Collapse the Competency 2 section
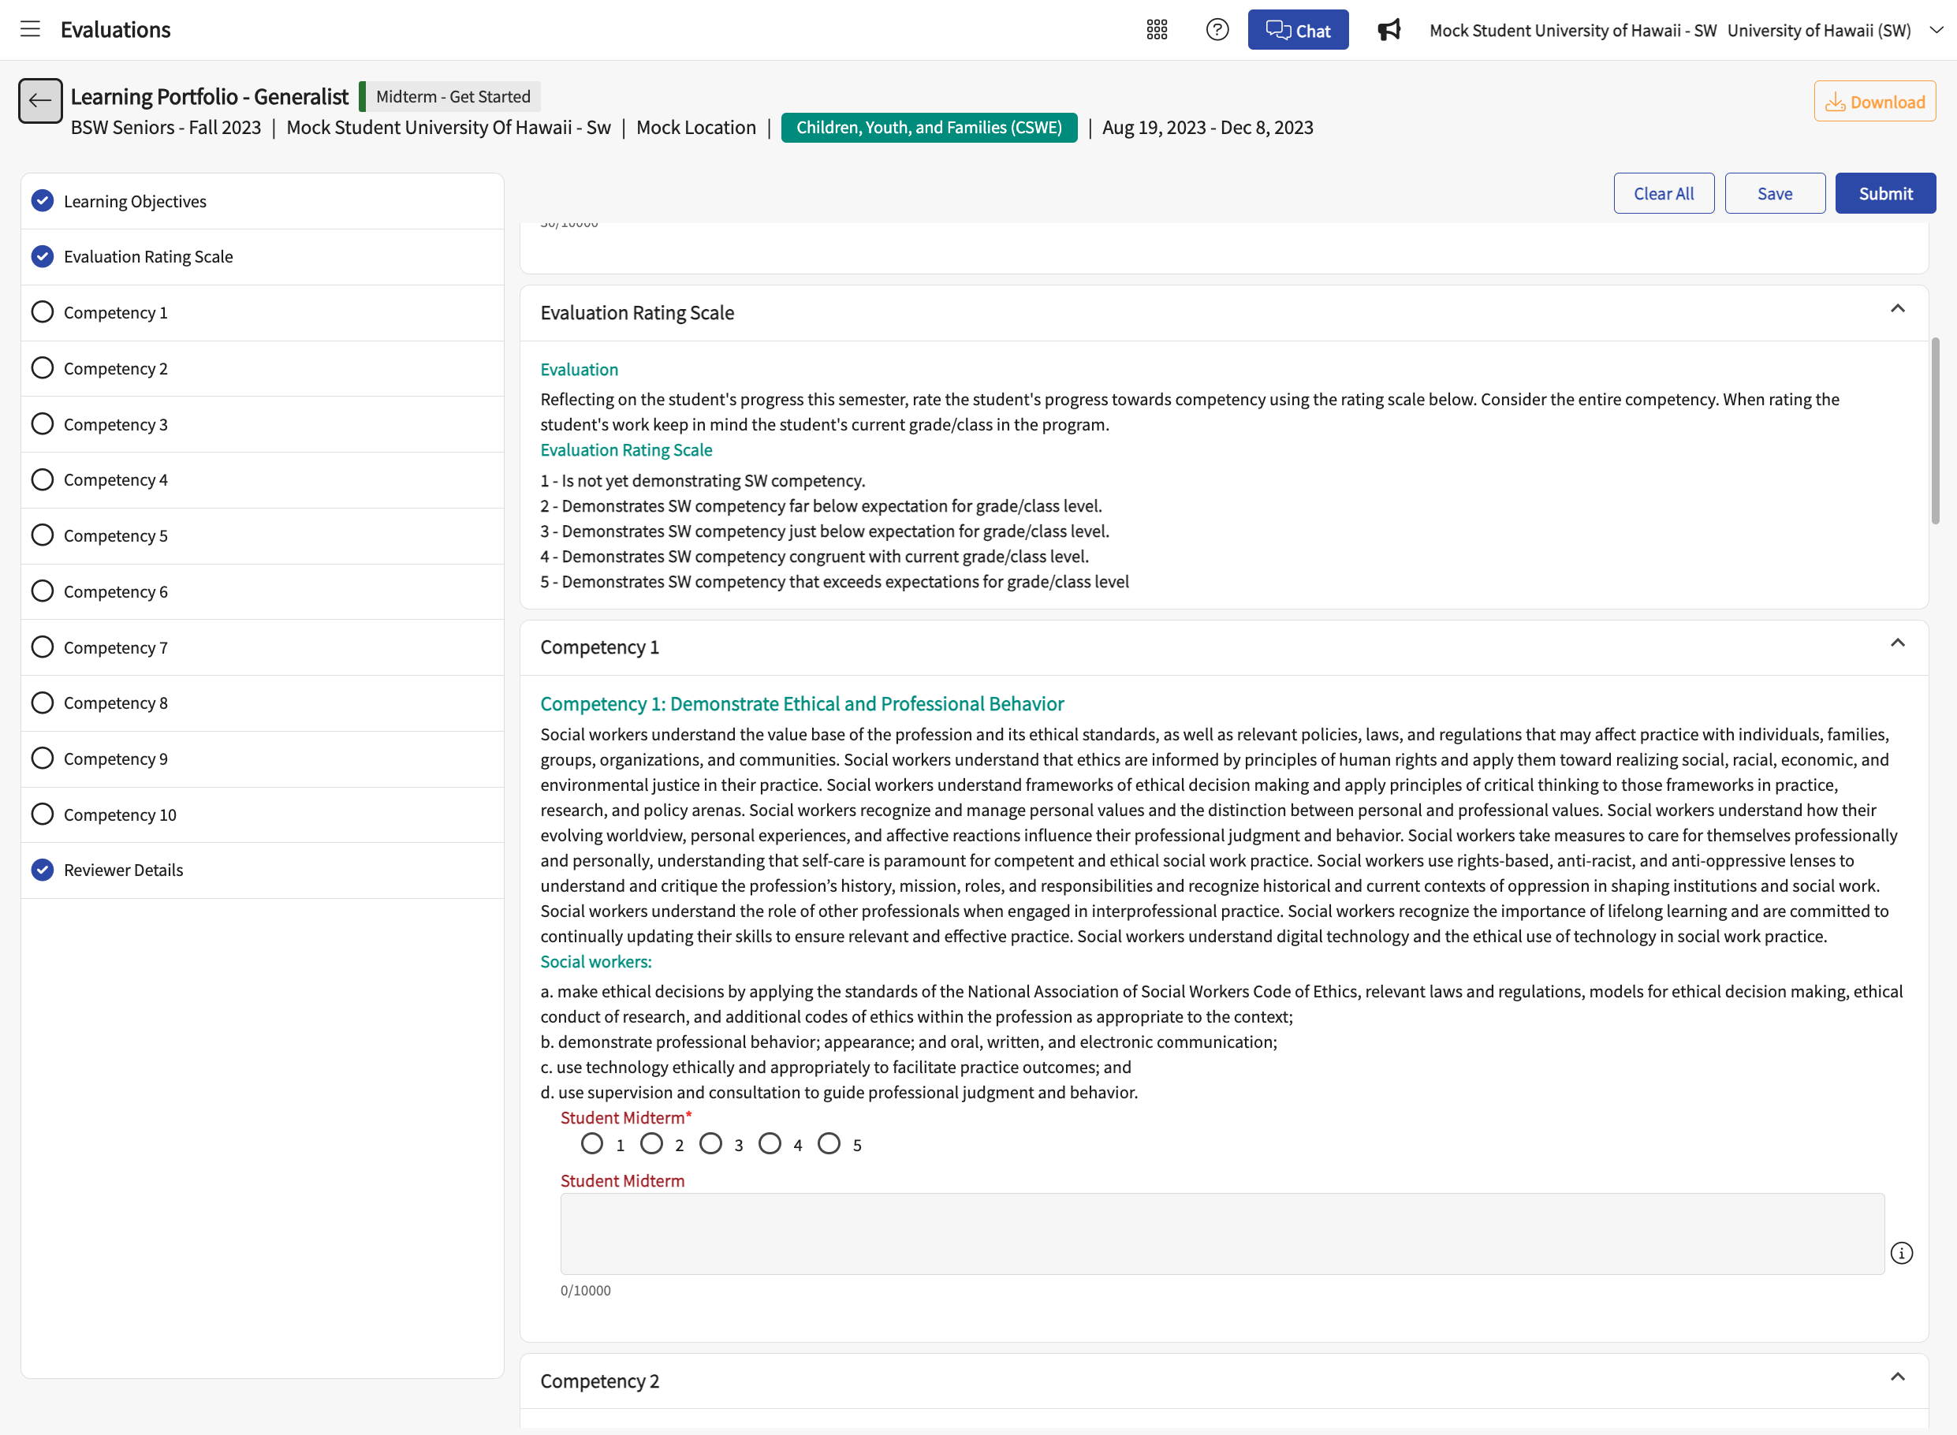Image resolution: width=1957 pixels, height=1435 pixels. tap(1897, 1377)
